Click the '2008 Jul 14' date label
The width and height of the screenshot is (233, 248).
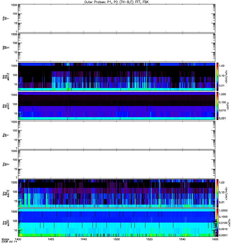pyautogui.click(x=9, y=242)
